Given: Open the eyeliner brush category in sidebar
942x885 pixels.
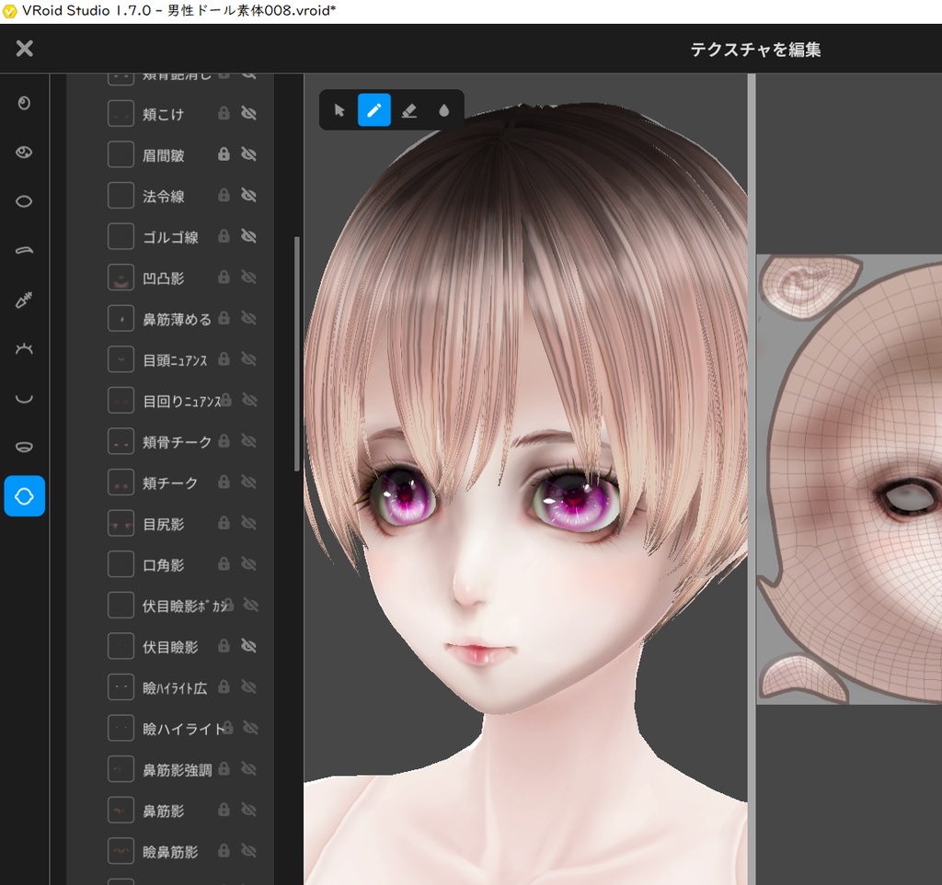Looking at the screenshot, I should pos(24,300).
